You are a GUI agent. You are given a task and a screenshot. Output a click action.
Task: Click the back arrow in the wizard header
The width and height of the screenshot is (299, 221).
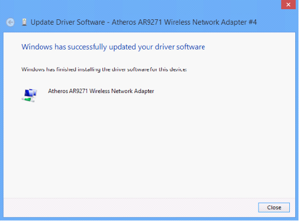10,22
